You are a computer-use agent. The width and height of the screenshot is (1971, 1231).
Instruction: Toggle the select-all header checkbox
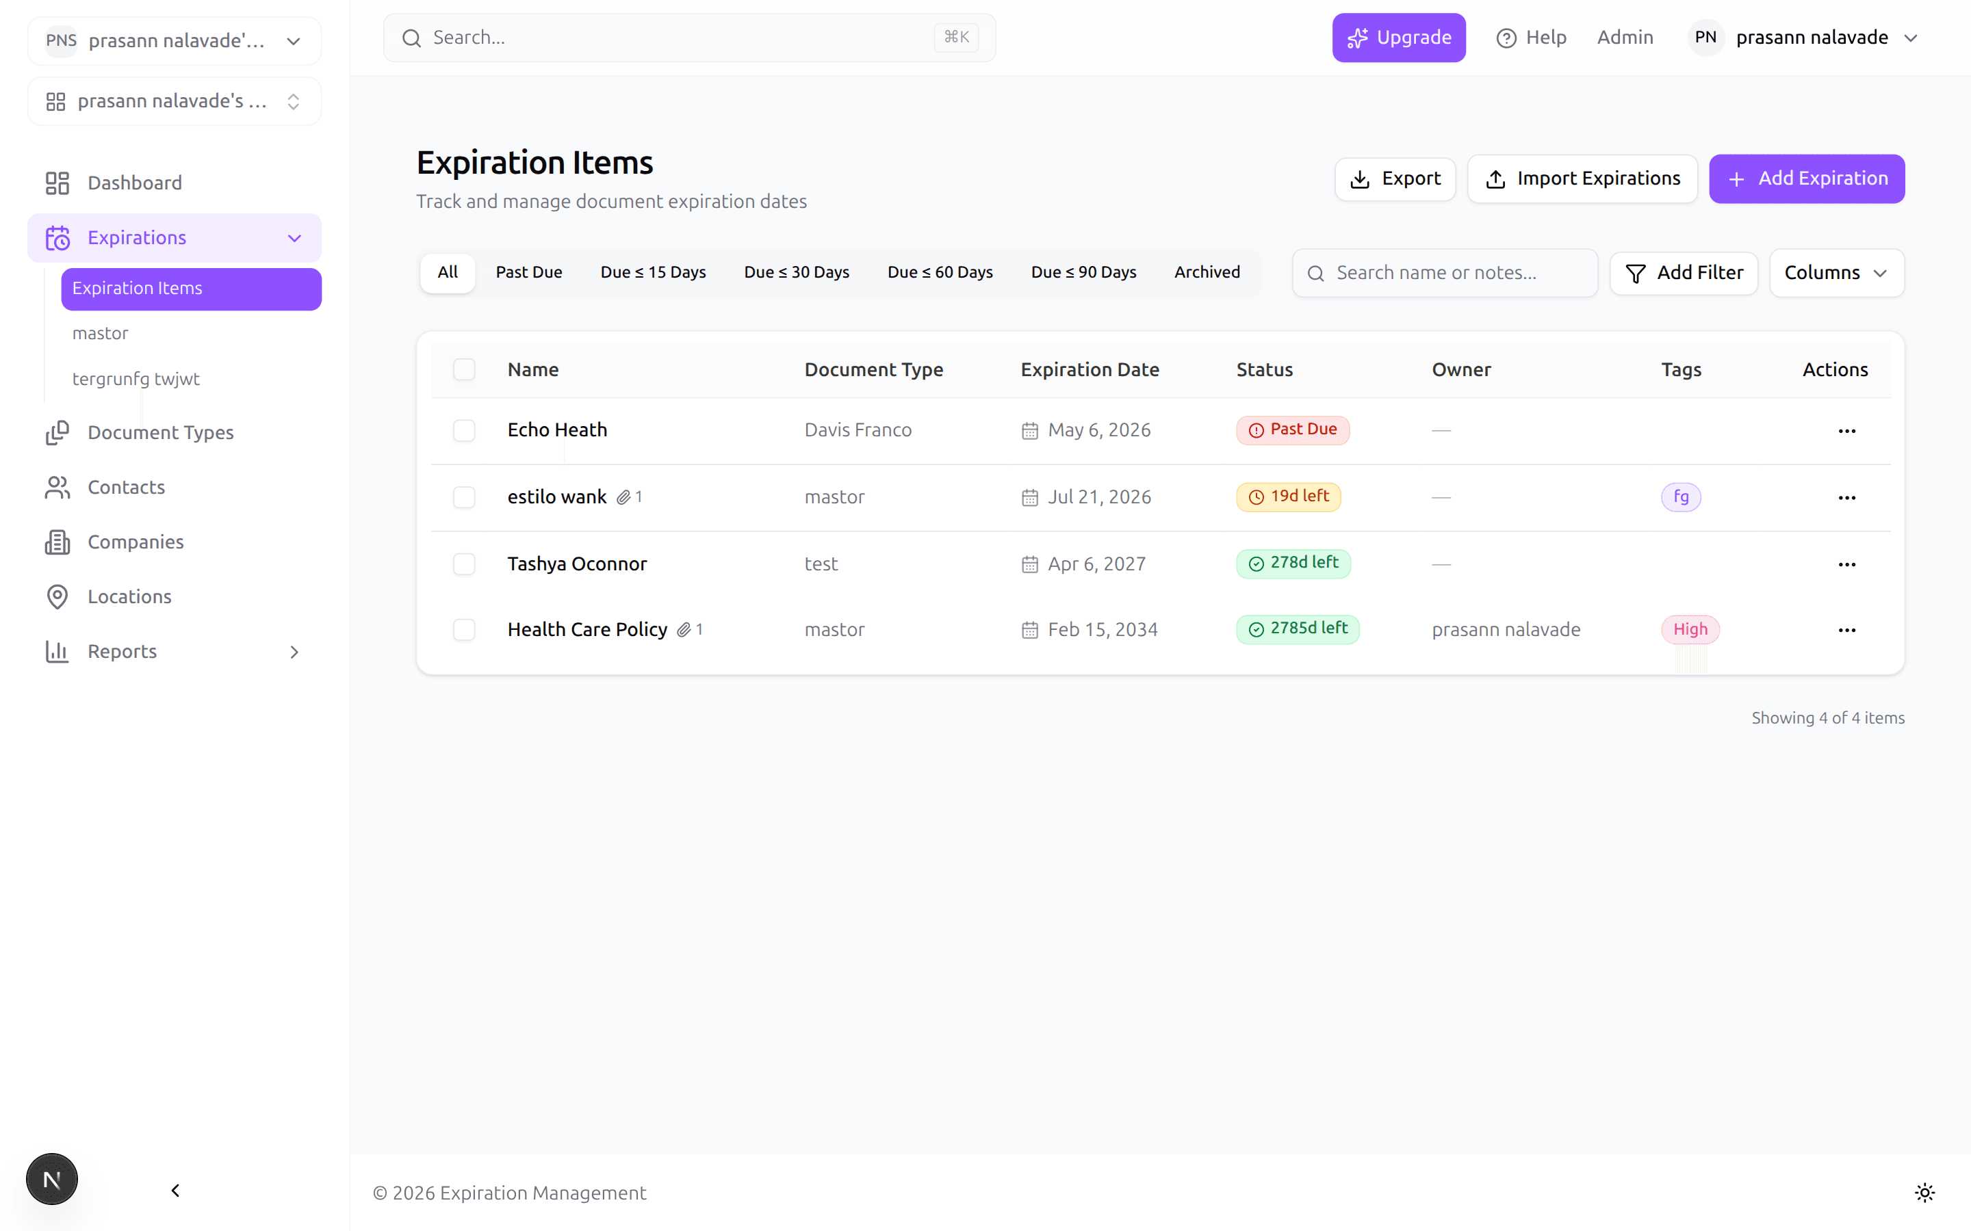464,369
